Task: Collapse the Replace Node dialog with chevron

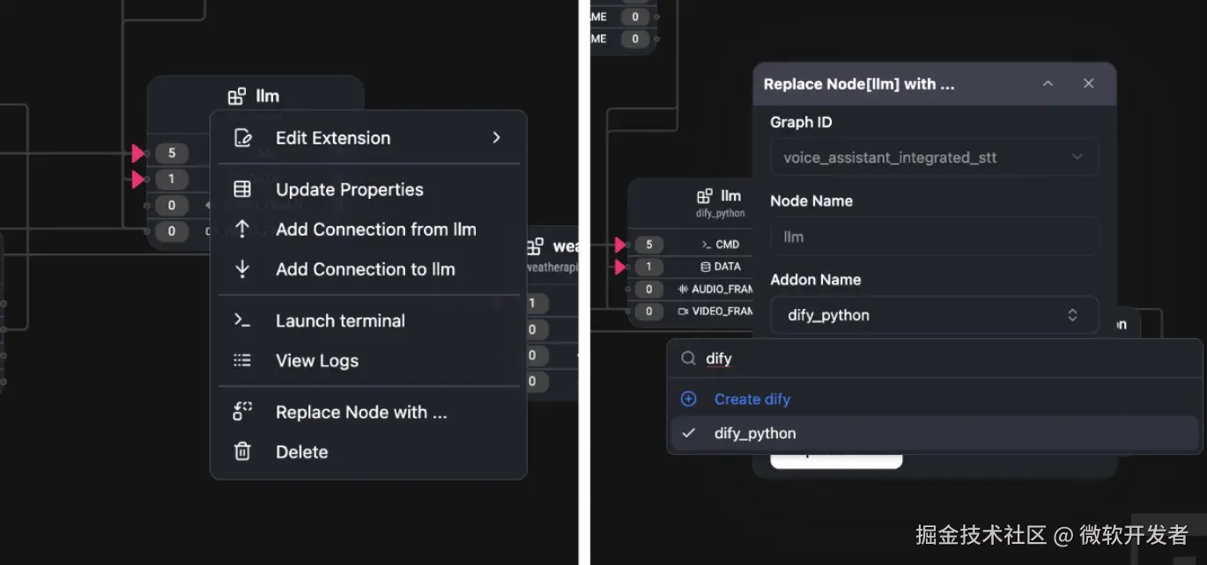Action: [1048, 84]
